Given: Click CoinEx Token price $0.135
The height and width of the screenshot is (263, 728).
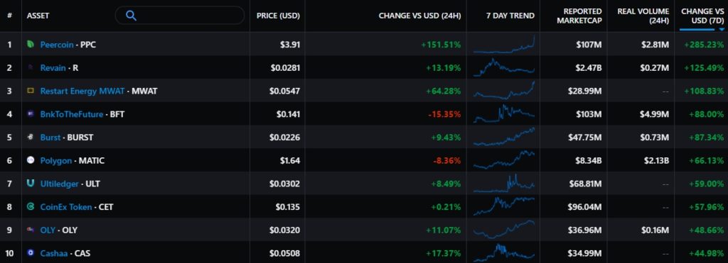Looking at the screenshot, I should point(288,207).
